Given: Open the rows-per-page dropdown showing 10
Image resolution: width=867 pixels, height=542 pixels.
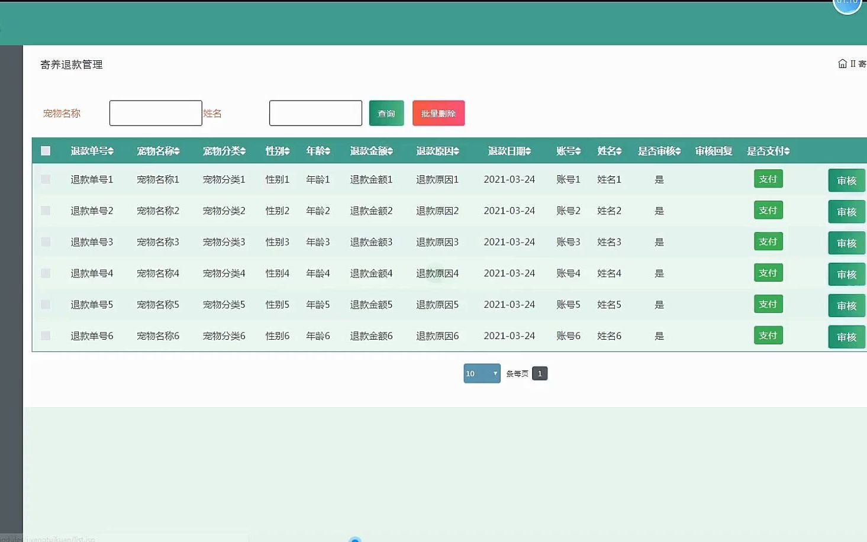Looking at the screenshot, I should (482, 373).
